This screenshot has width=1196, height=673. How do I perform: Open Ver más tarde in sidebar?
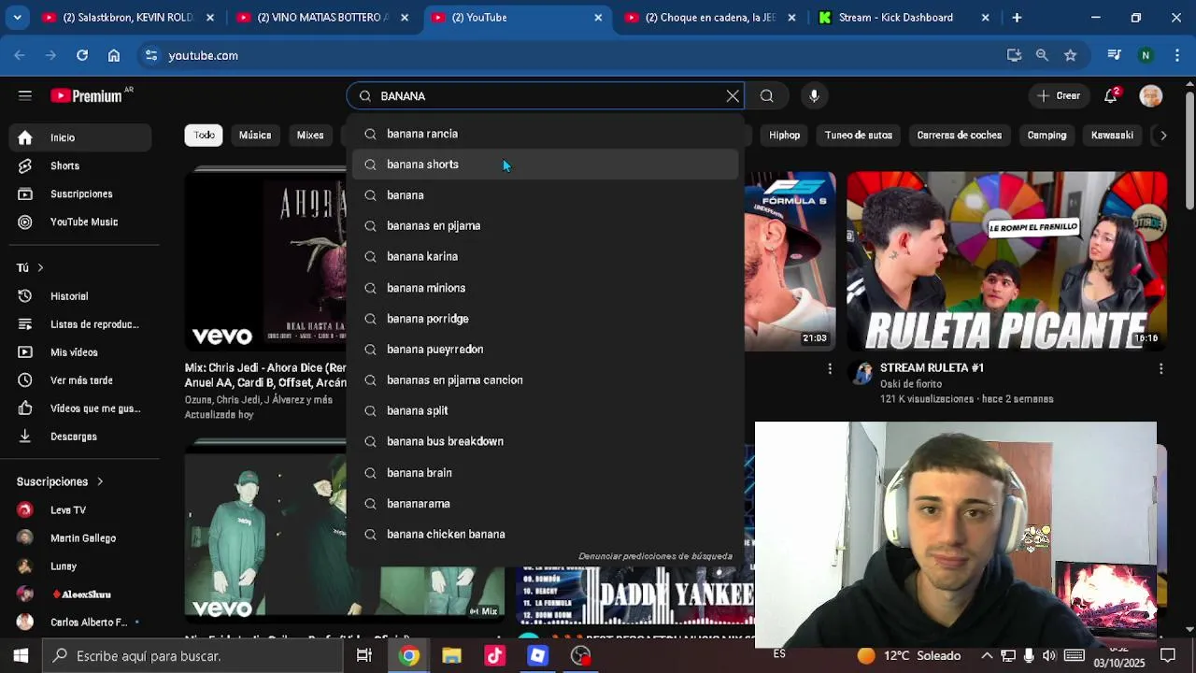coord(81,380)
